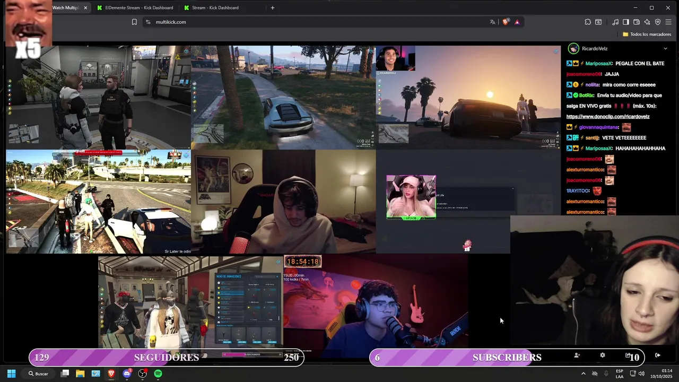Click the add user icon in bottom bar

[577, 355]
